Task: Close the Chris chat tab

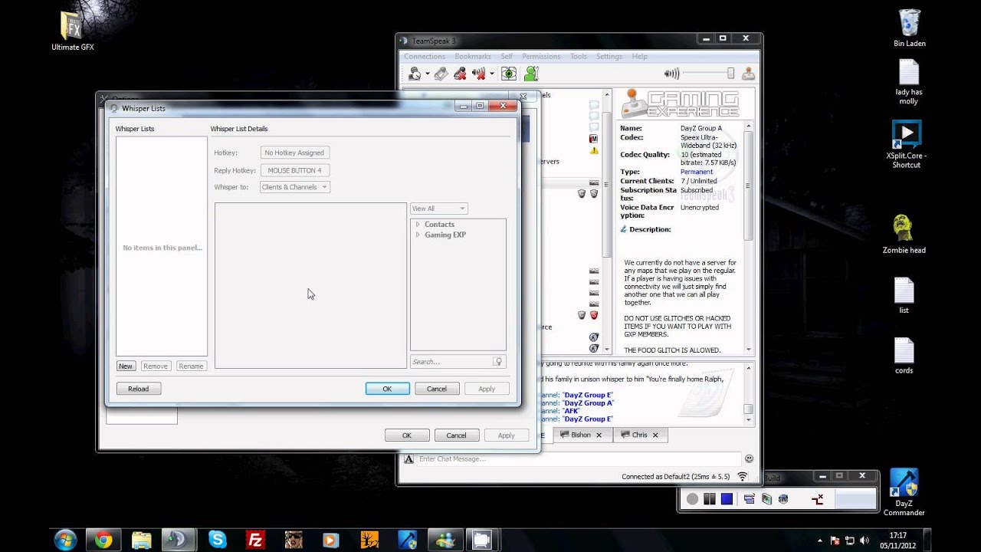Action: [x=655, y=435]
